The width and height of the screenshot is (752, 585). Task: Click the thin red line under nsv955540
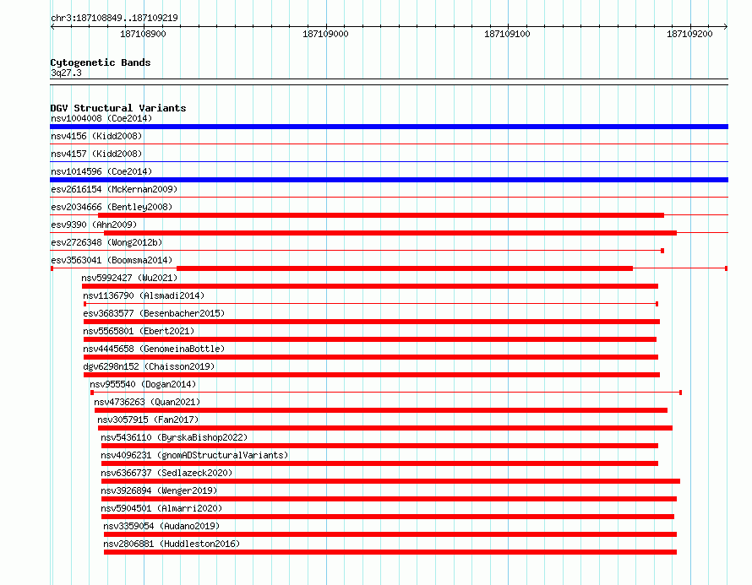pyautogui.click(x=386, y=393)
